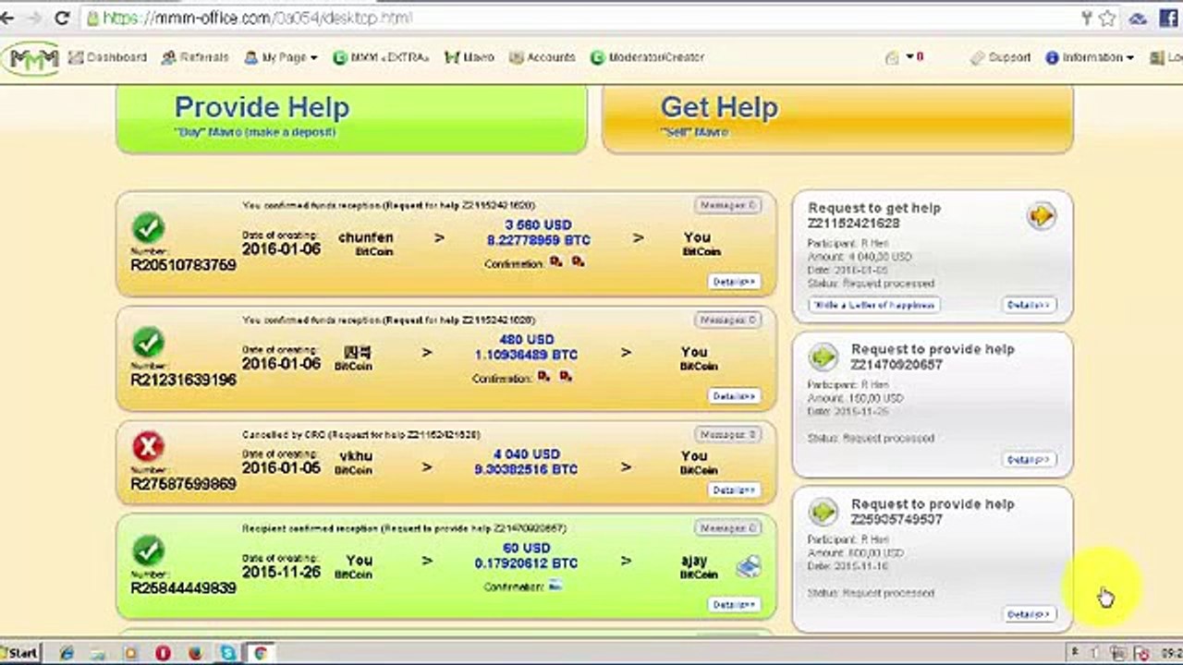Click the amount 480 USD
1183x665 pixels.
pos(527,340)
